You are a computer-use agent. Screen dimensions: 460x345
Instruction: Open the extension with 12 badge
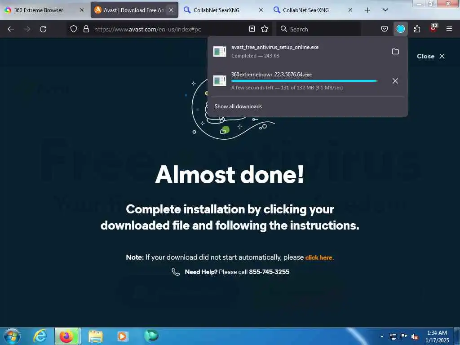pyautogui.click(x=433, y=28)
